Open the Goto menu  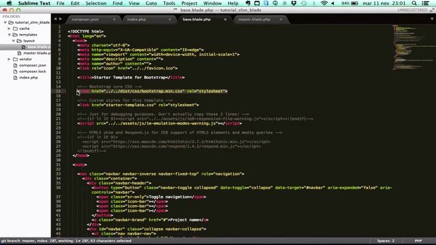tap(151, 3)
